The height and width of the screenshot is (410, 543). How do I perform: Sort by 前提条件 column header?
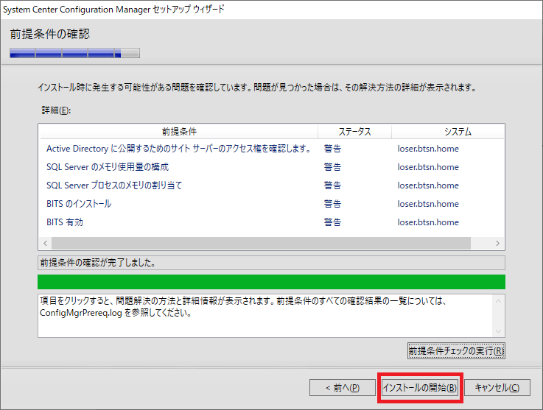(x=179, y=132)
